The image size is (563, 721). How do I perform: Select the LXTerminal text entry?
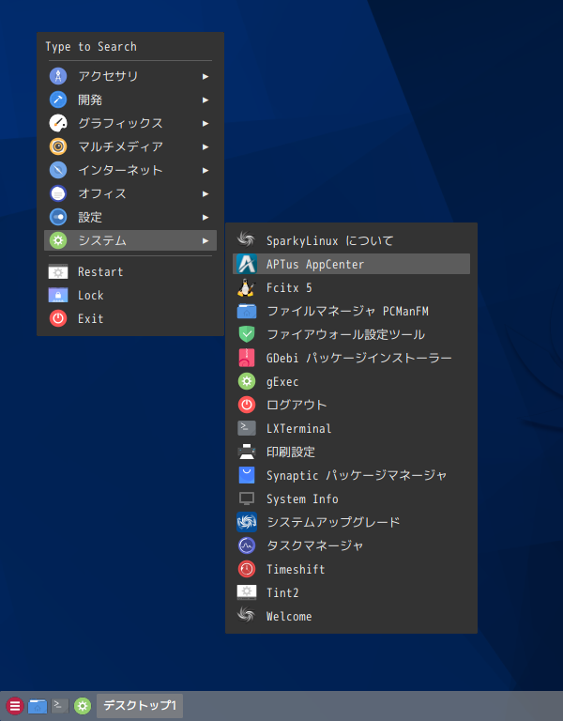pos(298,428)
